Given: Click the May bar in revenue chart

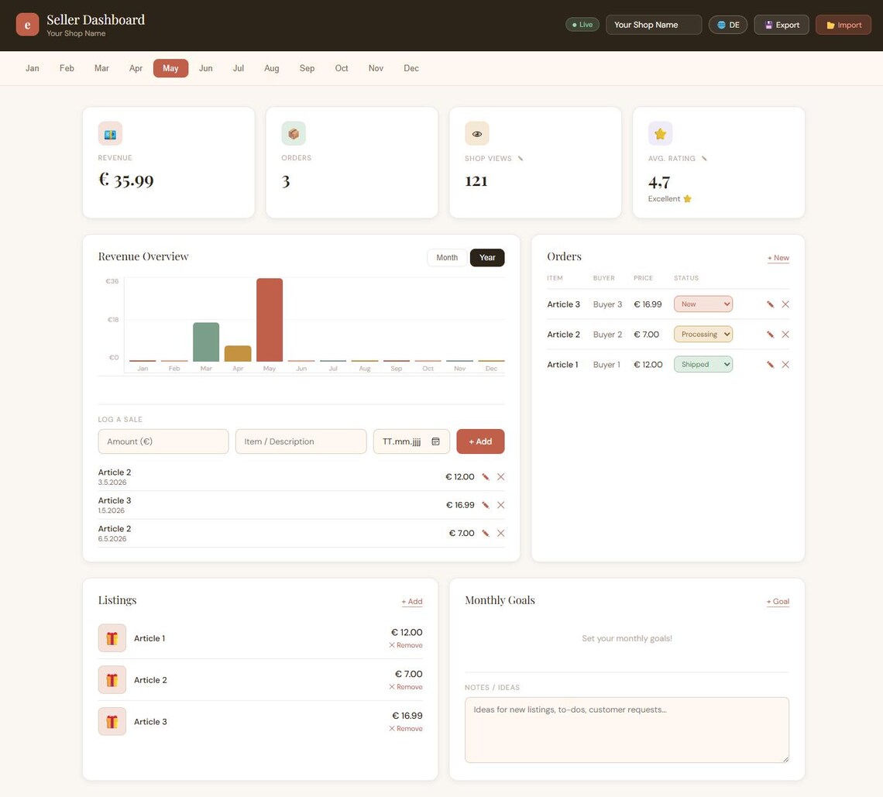Looking at the screenshot, I should pyautogui.click(x=270, y=320).
